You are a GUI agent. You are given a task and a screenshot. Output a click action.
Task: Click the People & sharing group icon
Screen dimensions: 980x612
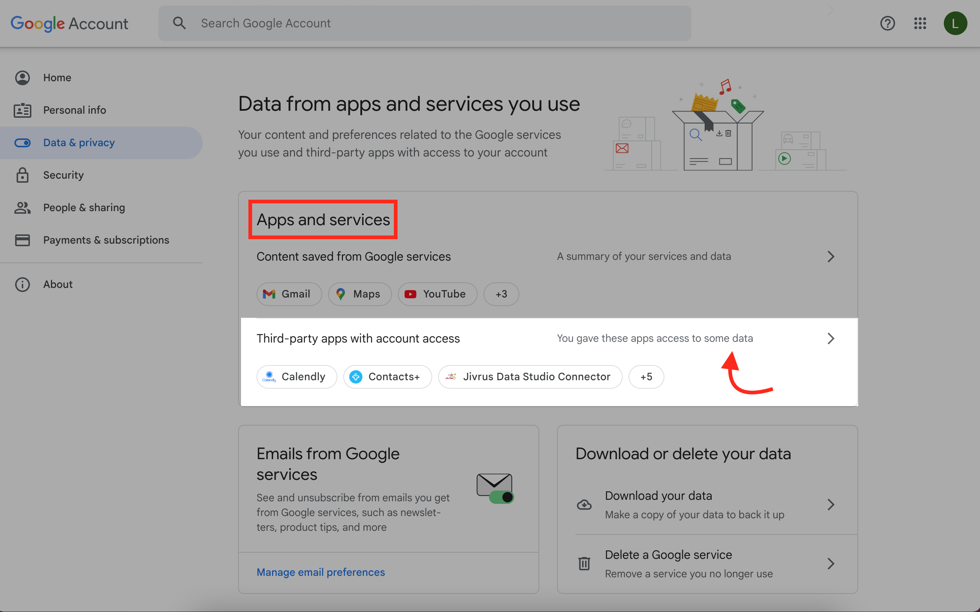[x=22, y=208]
